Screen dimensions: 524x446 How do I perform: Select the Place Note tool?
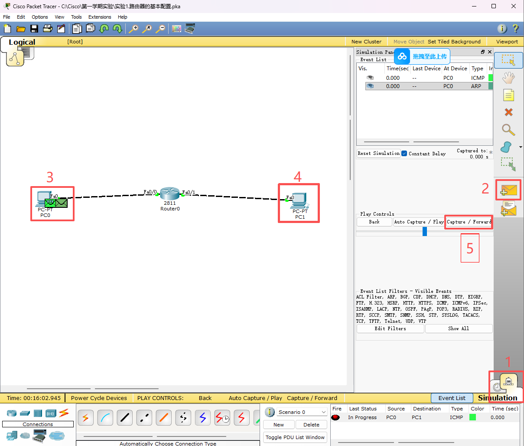(508, 95)
